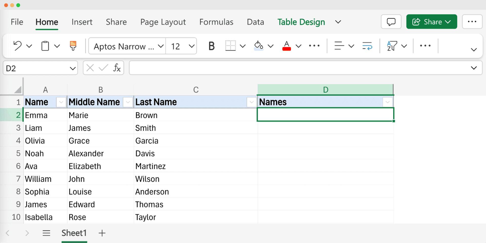Switch to the Formulas tab

pyautogui.click(x=216, y=22)
